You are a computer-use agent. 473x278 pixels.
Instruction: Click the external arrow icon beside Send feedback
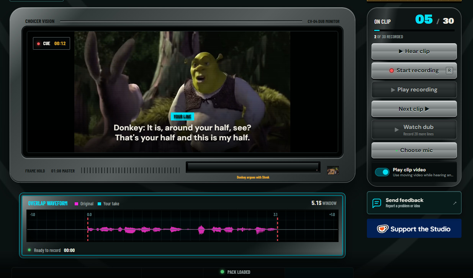[x=455, y=203]
